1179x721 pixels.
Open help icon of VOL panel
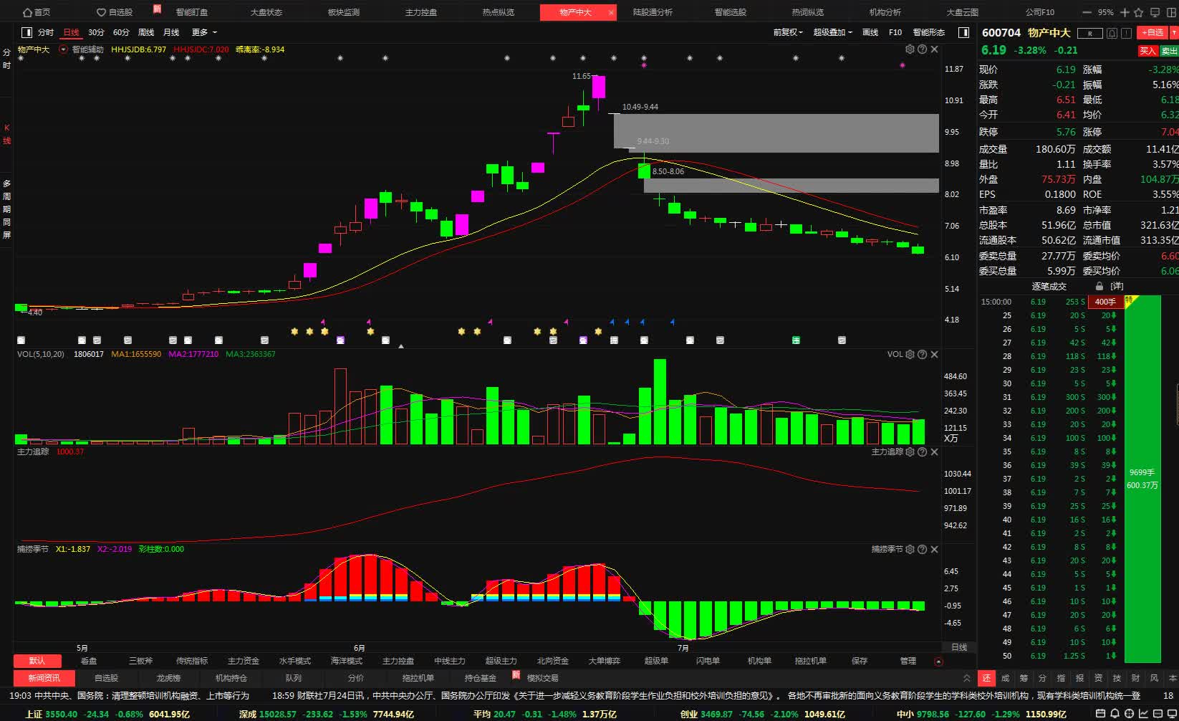click(922, 354)
